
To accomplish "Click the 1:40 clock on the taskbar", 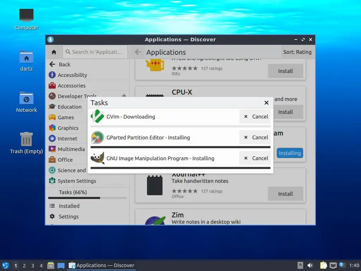I will click(354, 265).
